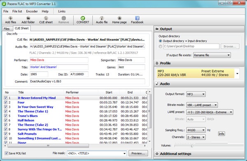
Task: Toggle the Save M3U list checkbox
Action: (x=6, y=153)
